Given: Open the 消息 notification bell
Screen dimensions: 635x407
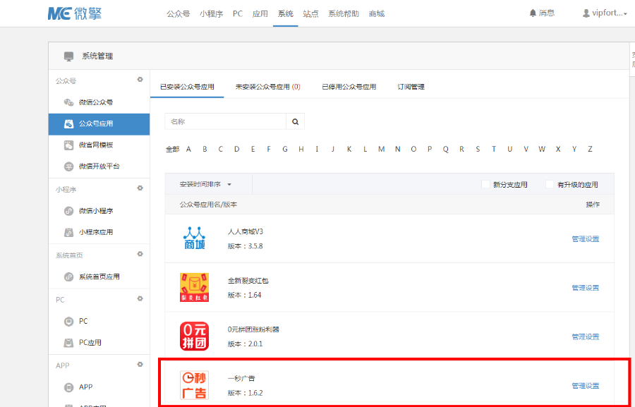Looking at the screenshot, I should (542, 13).
